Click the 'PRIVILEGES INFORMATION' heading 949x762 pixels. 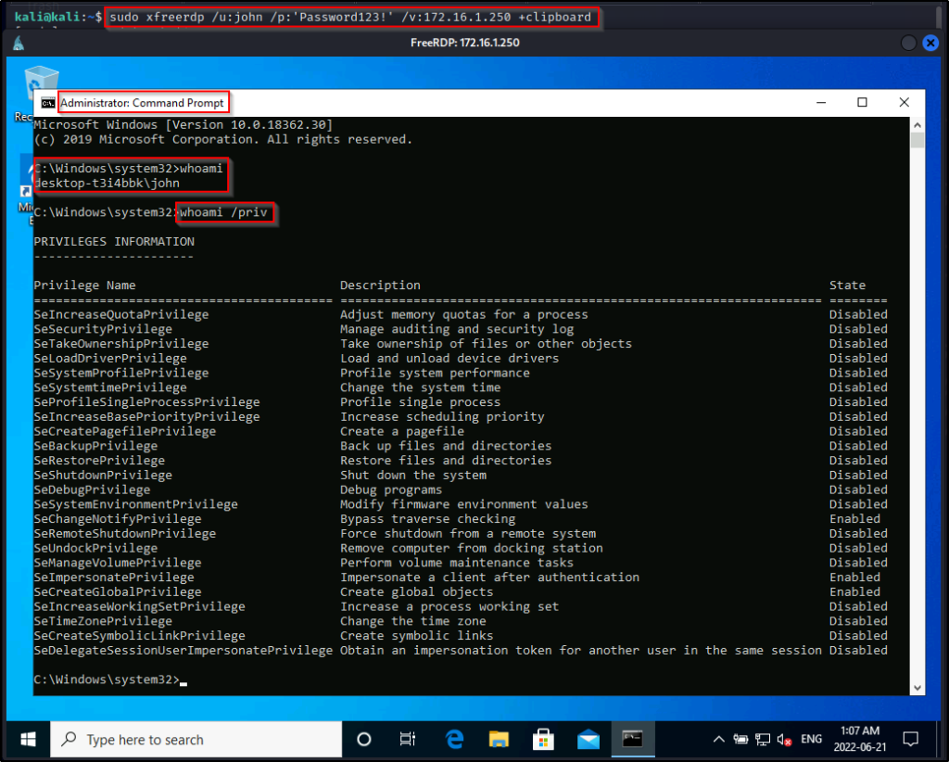(x=114, y=242)
